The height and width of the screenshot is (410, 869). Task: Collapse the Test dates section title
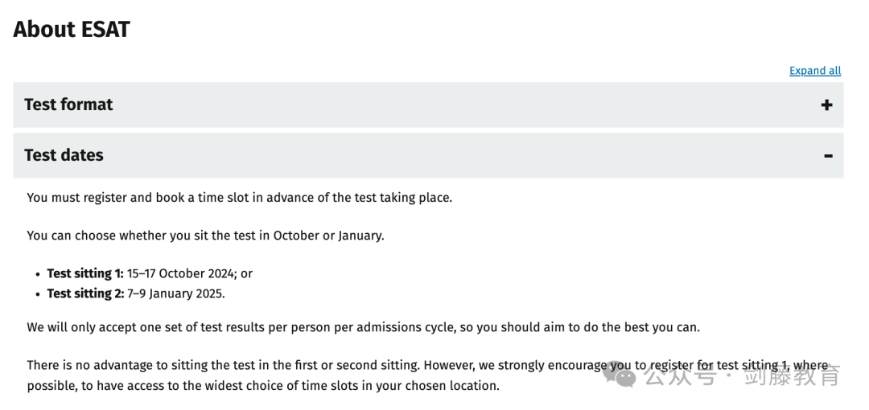[64, 155]
